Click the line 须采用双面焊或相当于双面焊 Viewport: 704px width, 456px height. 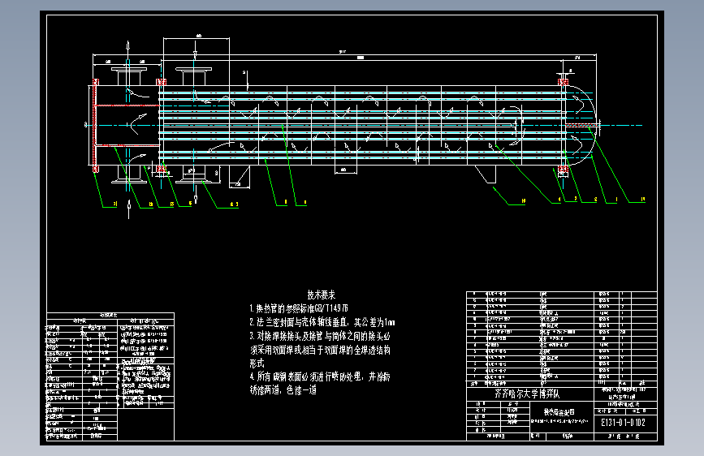[x=320, y=350]
